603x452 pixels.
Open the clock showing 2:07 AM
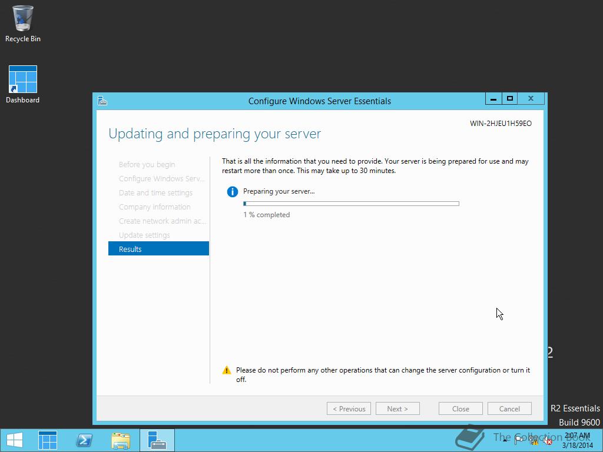tap(577, 440)
